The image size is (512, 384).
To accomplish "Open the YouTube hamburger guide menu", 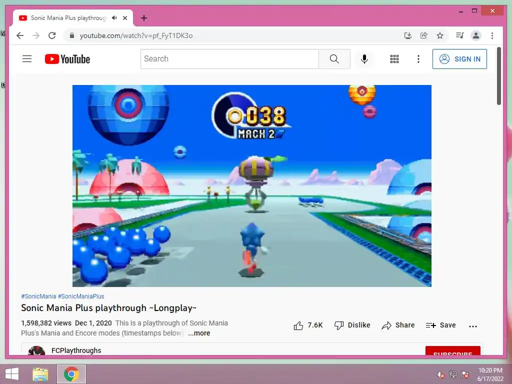I will 27,59.
